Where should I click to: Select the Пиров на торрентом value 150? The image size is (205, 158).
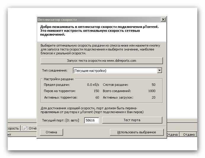pos(97,91)
